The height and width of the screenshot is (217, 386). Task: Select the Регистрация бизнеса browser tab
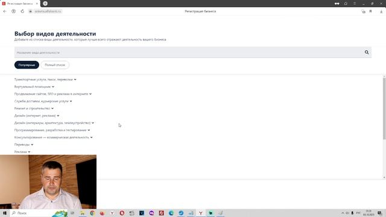[x=20, y=4]
